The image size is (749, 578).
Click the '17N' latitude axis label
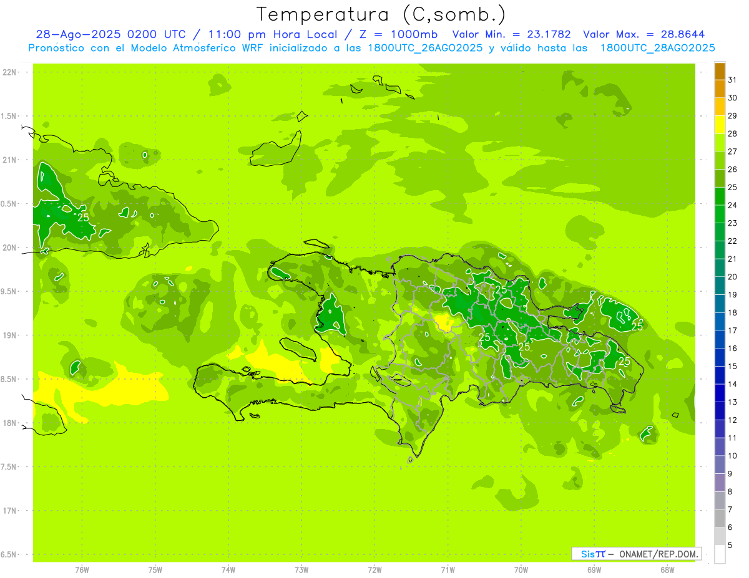point(10,511)
